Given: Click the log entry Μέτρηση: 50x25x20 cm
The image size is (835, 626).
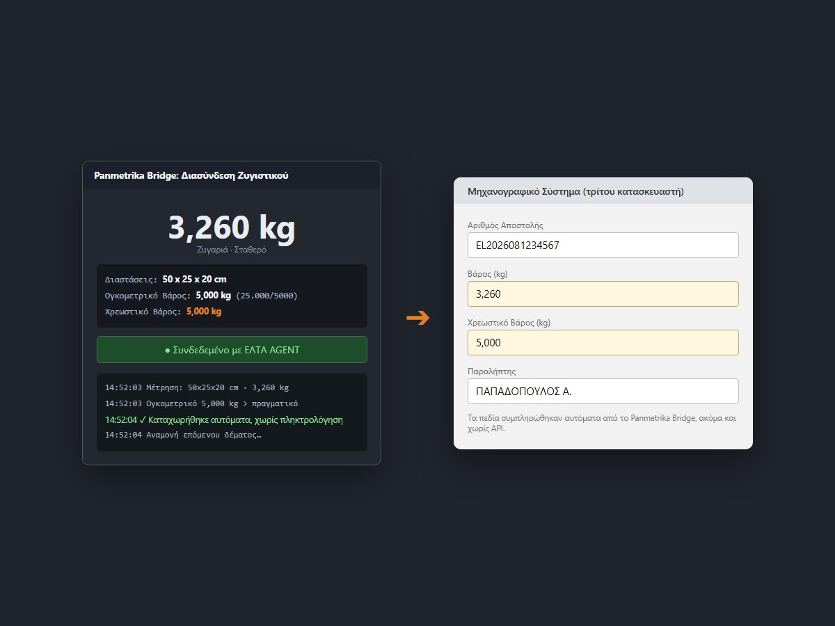Looking at the screenshot, I should tap(197, 387).
